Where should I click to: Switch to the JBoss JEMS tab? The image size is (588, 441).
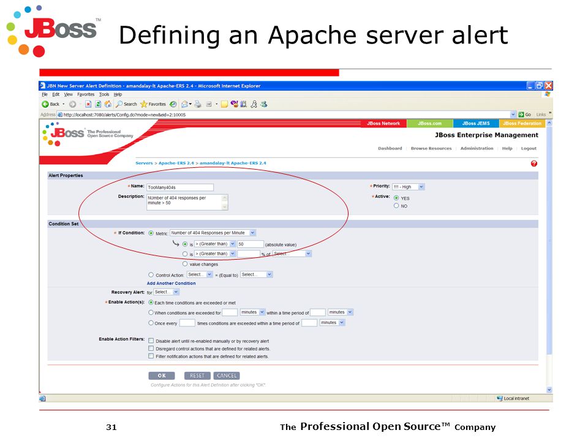(x=475, y=123)
